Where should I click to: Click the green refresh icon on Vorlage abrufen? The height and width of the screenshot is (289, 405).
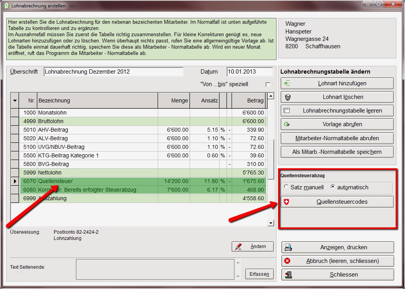click(287, 124)
